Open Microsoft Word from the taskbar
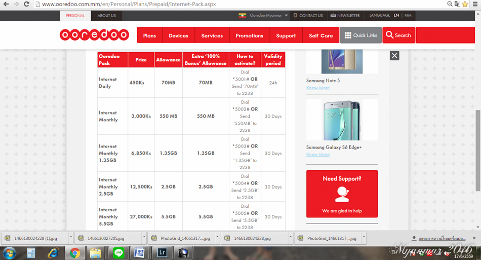The height and width of the screenshot is (260, 481). (140, 253)
